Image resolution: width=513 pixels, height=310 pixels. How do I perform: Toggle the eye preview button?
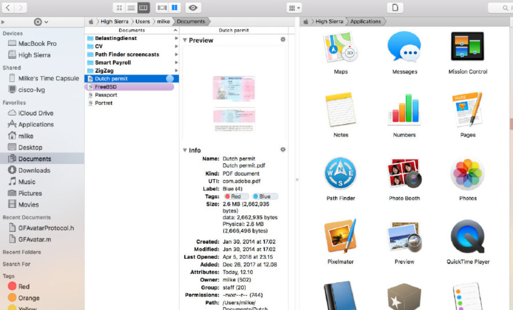[193, 7]
